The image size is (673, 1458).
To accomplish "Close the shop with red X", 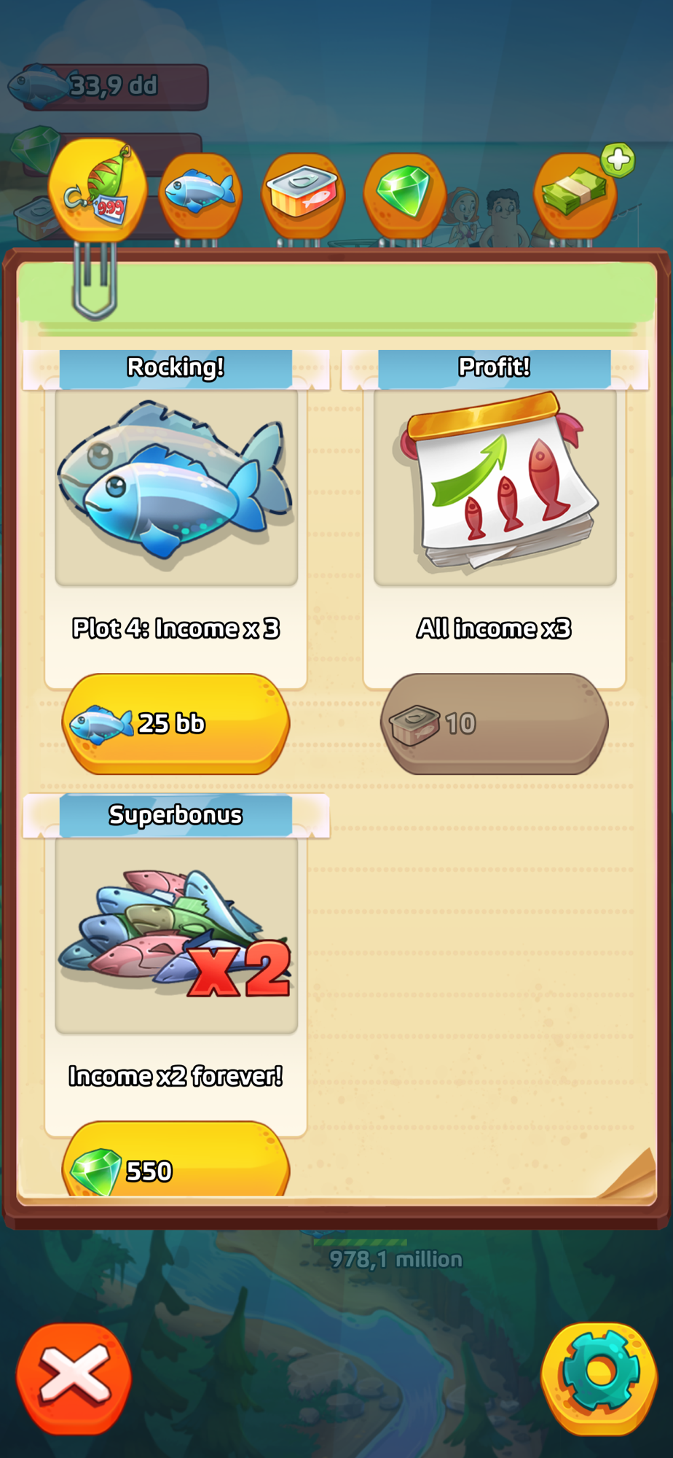I will [x=74, y=1379].
